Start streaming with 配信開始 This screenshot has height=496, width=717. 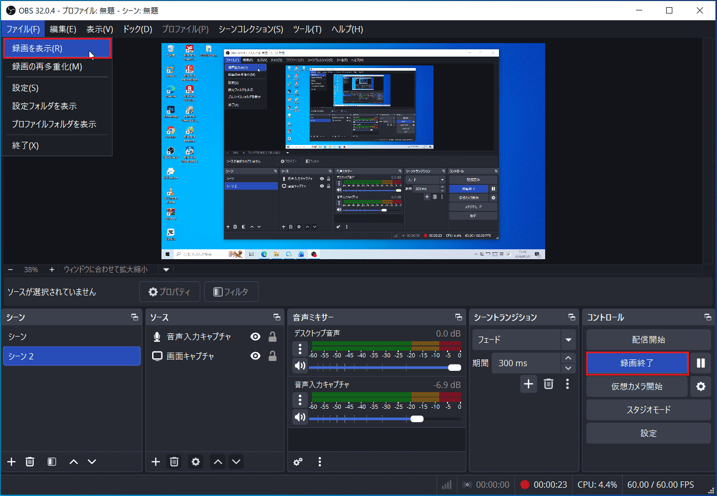648,340
